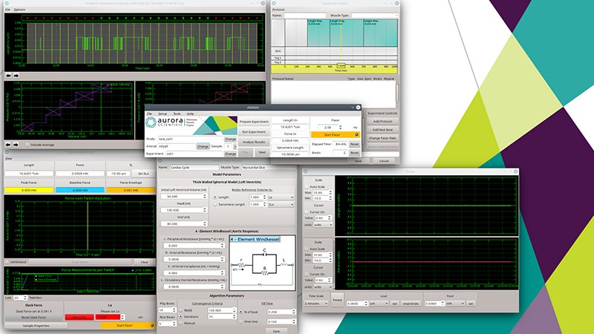The width and height of the screenshot is (594, 334).
Task: Open the Muscle Type dropdown in Experiment Editor
Action: coord(374,16)
